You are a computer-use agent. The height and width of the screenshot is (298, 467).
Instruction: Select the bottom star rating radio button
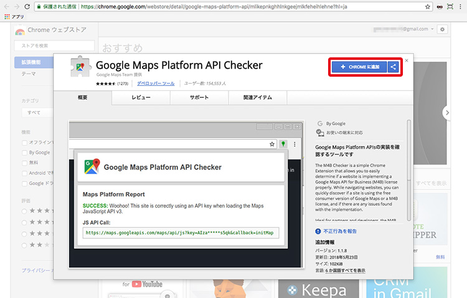pos(24,246)
